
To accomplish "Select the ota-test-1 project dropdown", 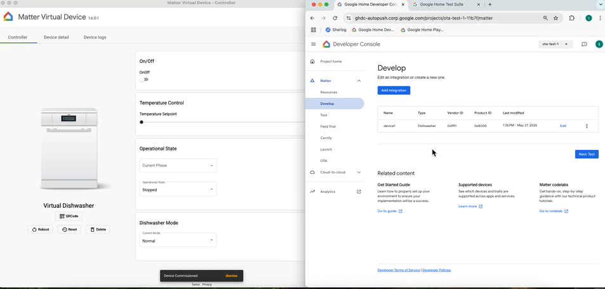I will coord(555,44).
